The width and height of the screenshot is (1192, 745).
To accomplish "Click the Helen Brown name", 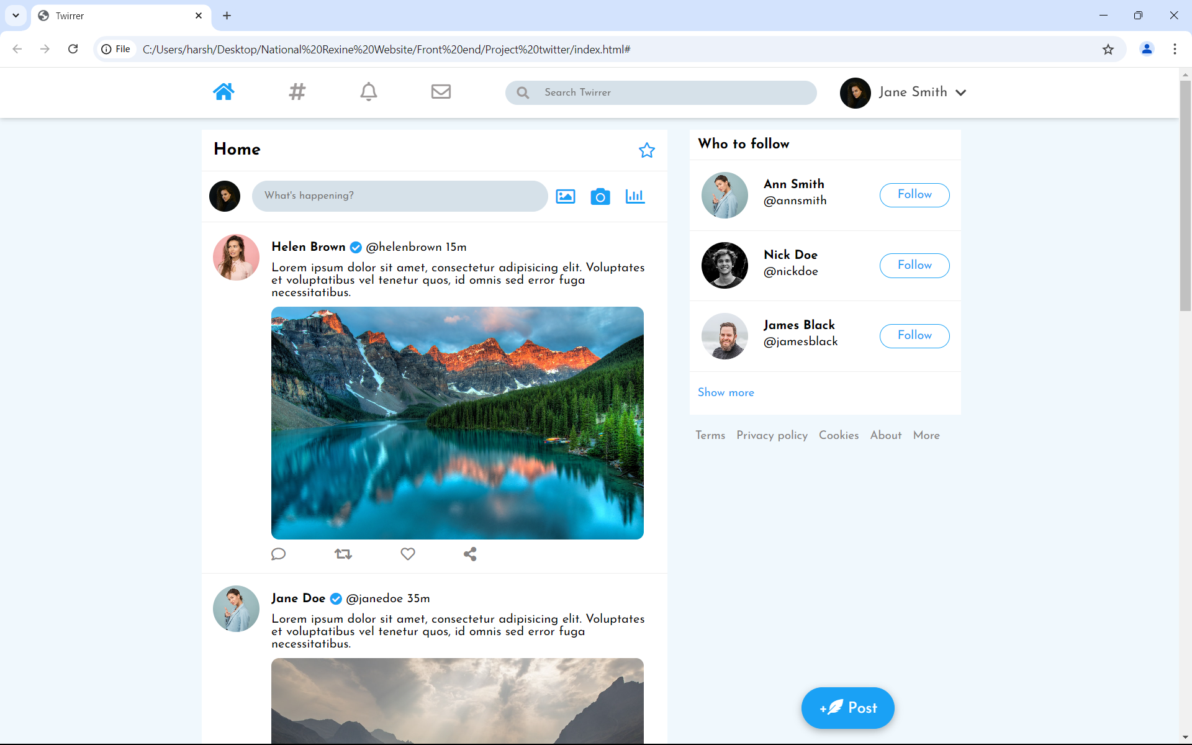I will (309, 246).
